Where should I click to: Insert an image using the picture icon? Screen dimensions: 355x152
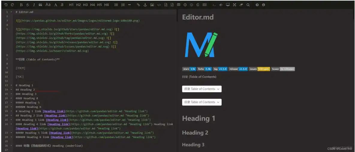(152, 5)
